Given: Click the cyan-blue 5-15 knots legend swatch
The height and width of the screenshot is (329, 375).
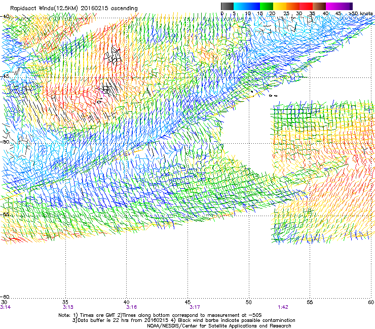Looking at the screenshot, I should click(x=247, y=6).
